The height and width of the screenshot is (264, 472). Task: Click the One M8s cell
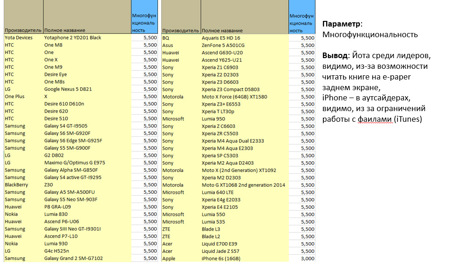87,82
